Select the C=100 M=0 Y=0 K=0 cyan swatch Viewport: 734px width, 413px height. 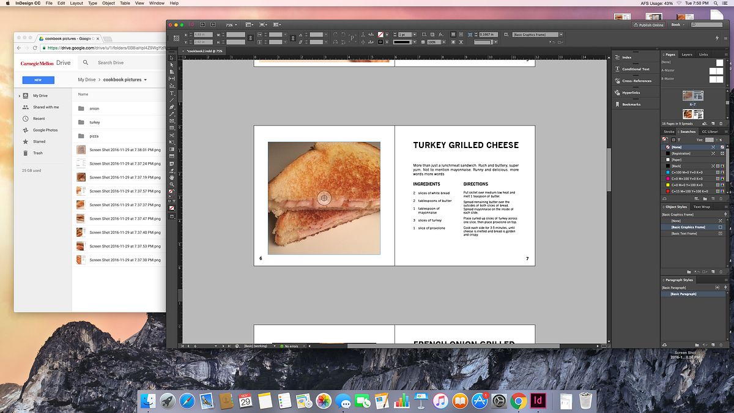coord(685,173)
